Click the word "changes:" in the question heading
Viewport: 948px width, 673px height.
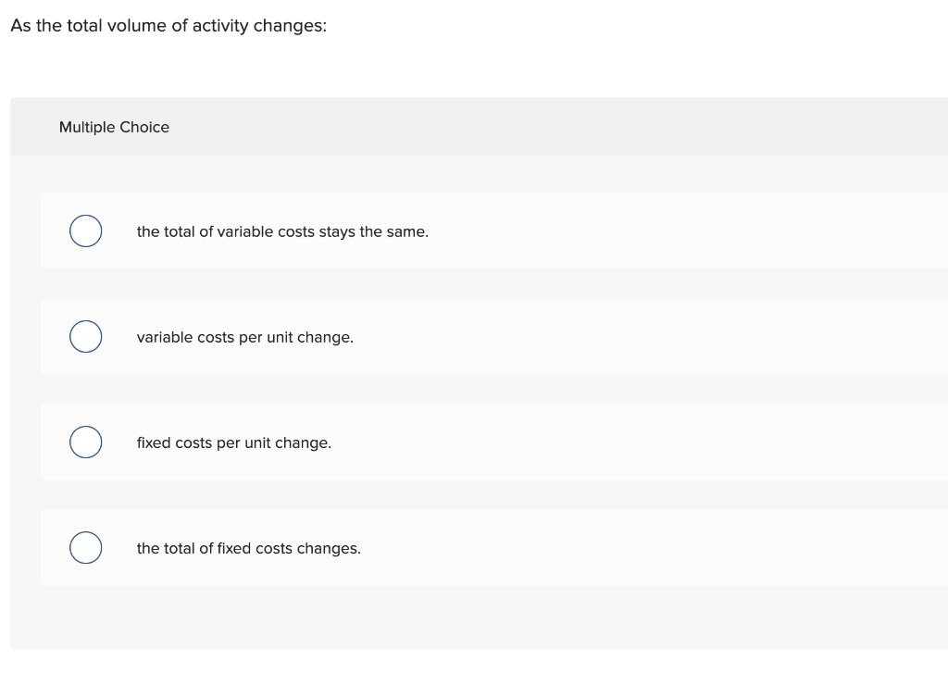[292, 25]
